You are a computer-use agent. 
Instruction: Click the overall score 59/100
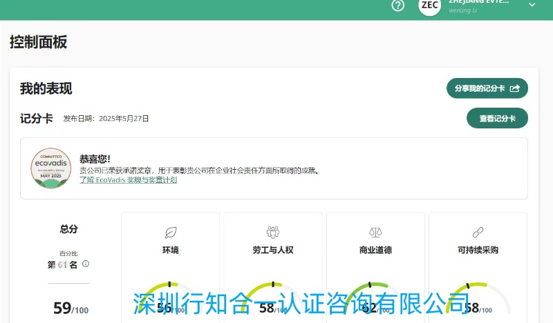(x=71, y=309)
